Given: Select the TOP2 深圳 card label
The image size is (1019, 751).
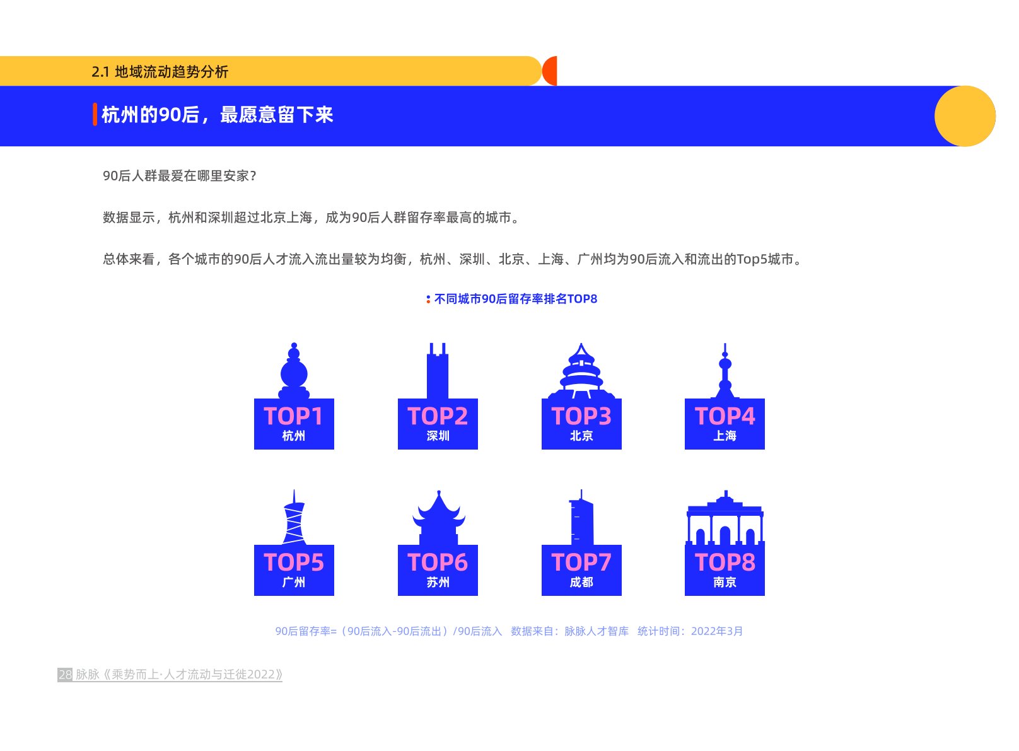Looking at the screenshot, I should (x=438, y=424).
